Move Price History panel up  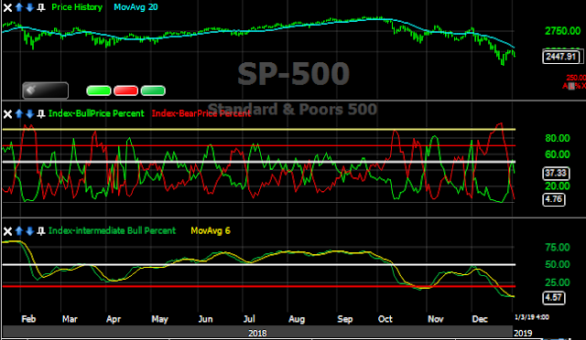(19, 7)
